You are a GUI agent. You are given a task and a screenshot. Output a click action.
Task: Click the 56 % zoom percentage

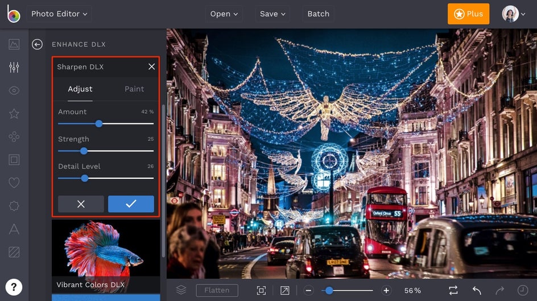412,290
